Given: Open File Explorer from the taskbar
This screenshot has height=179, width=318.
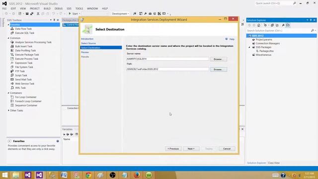Looking at the screenshot, I should click(15, 175).
